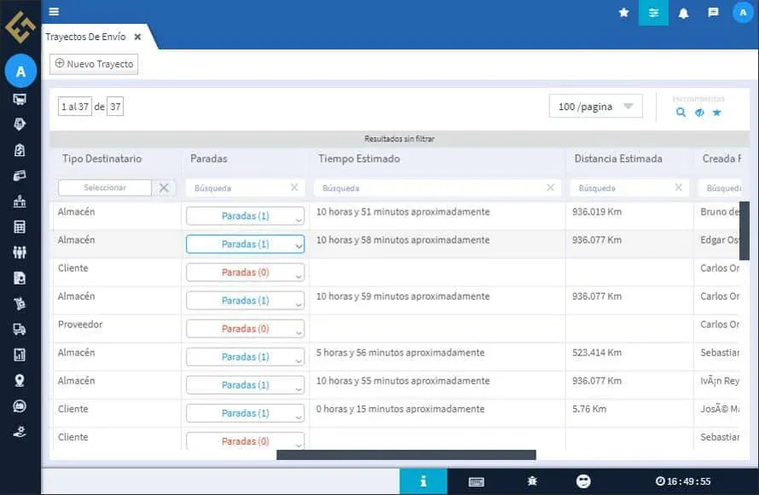Expand Paradas (1) dropdown in first row
The height and width of the screenshot is (495, 759).
point(245,216)
